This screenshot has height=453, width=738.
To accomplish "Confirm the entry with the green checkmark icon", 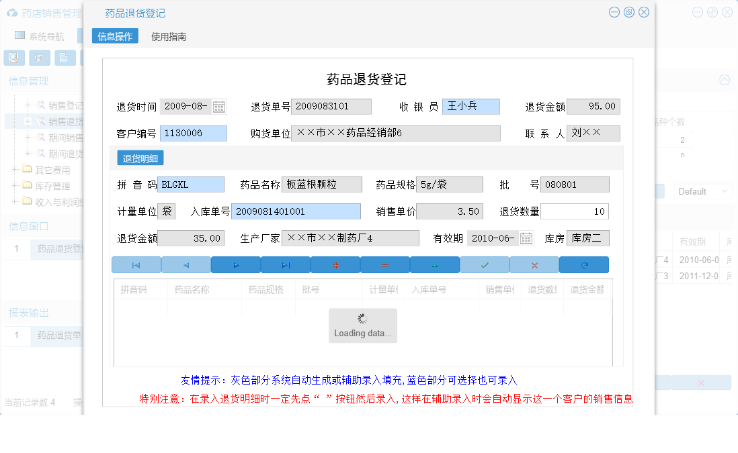I will click(484, 264).
